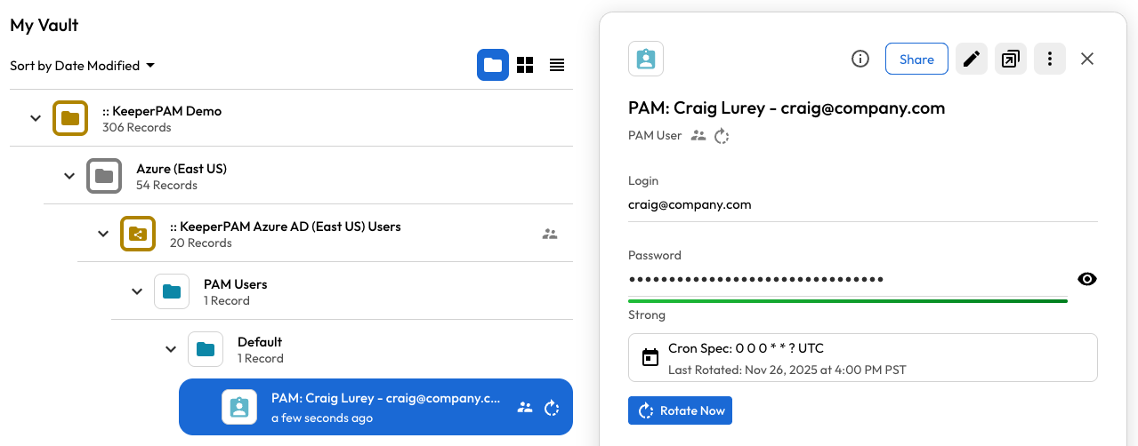Collapse the PAM Users folder

tap(137, 291)
